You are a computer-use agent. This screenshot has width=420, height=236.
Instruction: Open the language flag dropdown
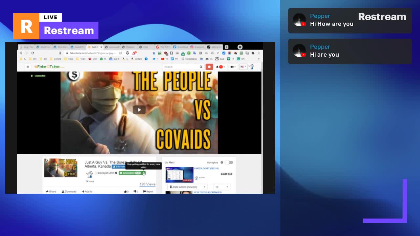[243, 67]
